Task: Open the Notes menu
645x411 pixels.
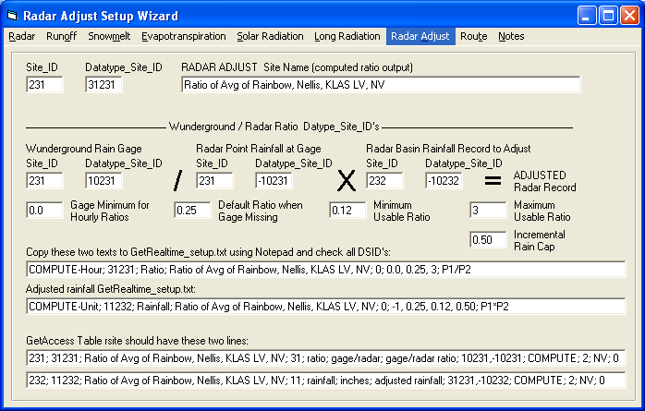Action: tap(511, 36)
